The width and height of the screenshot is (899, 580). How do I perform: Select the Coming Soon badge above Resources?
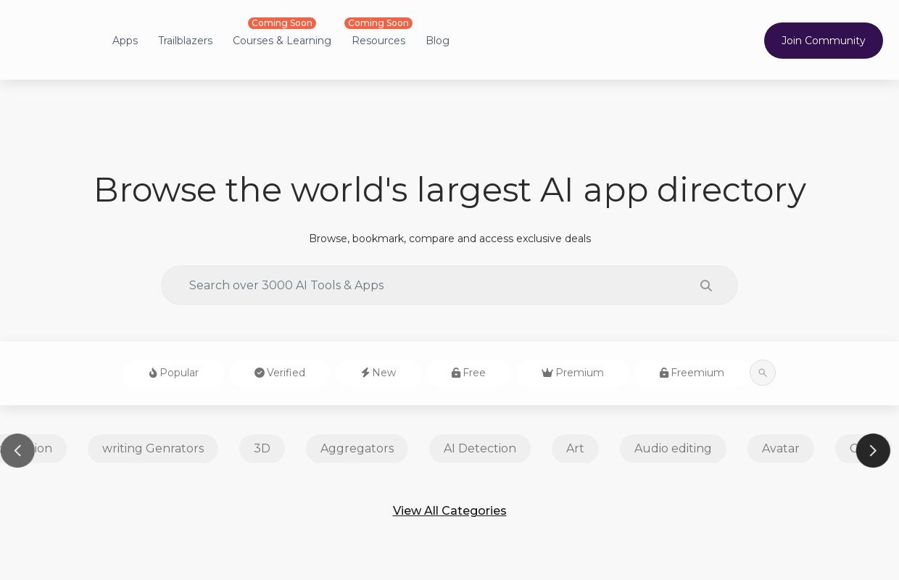tap(378, 23)
